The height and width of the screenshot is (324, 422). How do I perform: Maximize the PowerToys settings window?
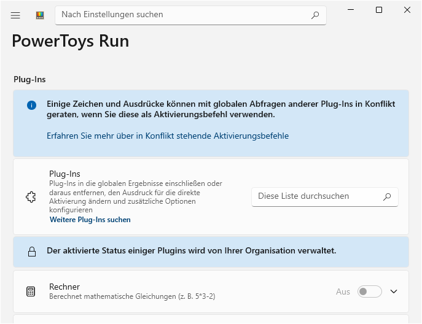[x=379, y=10]
